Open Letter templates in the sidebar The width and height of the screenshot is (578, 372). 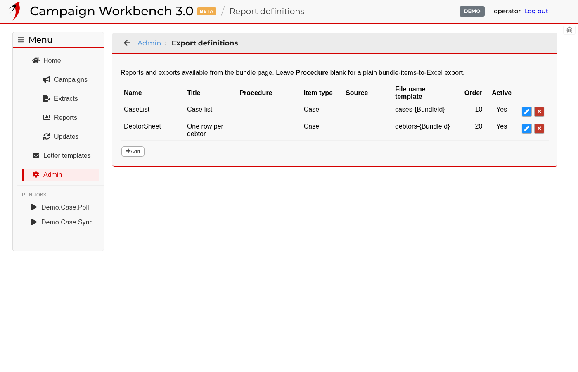[60, 155]
